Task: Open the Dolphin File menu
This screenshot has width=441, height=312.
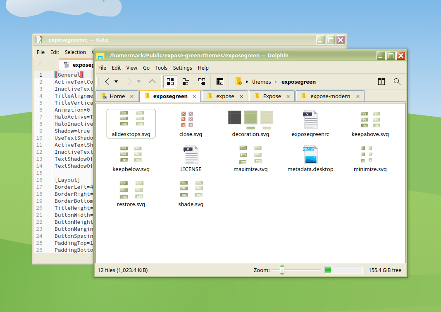Action: pyautogui.click(x=102, y=68)
